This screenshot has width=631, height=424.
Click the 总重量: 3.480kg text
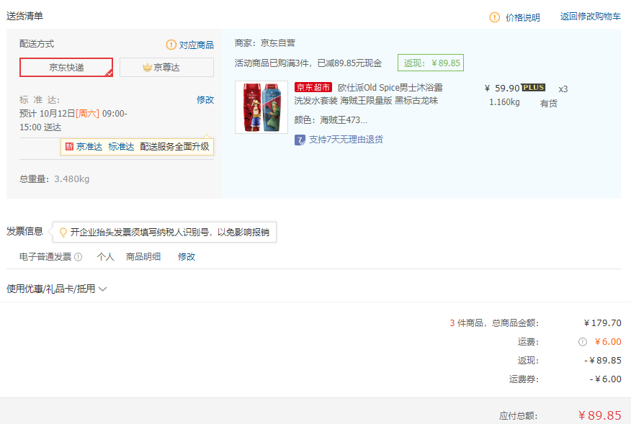(x=54, y=179)
